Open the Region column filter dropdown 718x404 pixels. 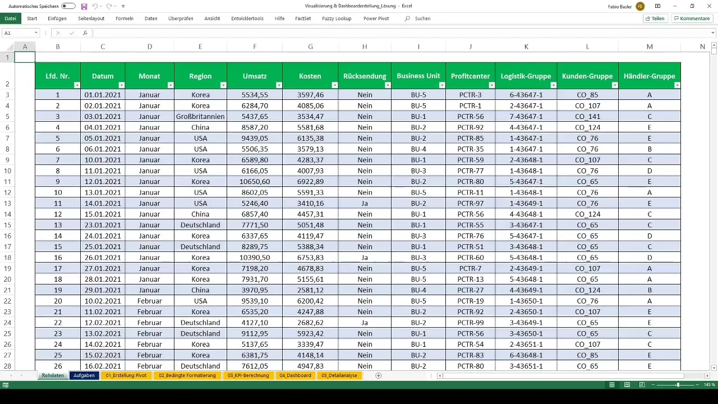(x=223, y=85)
